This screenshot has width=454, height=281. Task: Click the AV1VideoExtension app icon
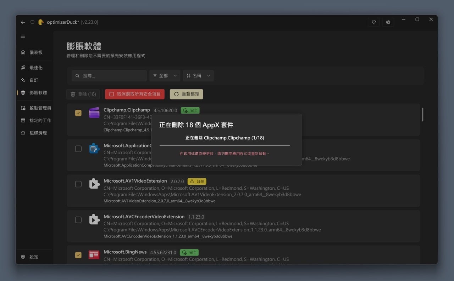click(x=94, y=184)
